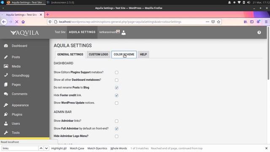The image size is (270, 152).
Task: Enable Show WordPress Update notices
Action: pos(116,103)
